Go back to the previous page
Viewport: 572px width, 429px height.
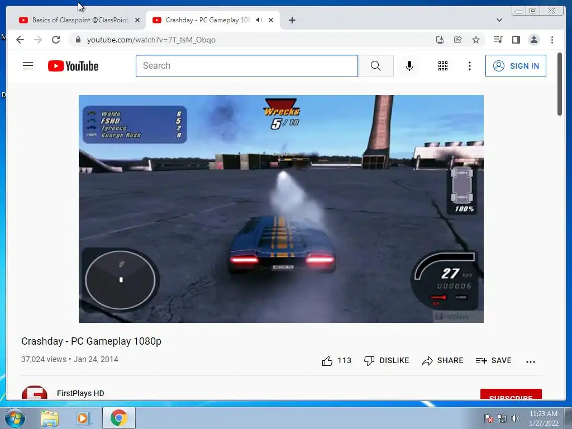click(20, 40)
